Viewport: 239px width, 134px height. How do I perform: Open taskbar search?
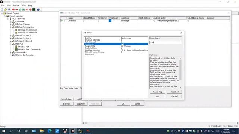pyautogui.click(x=11, y=131)
